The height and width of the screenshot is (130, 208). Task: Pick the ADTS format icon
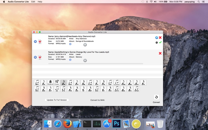coord(116,89)
